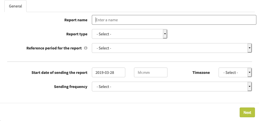Click the arrow button on Report type select
The width and height of the screenshot is (259, 121).
(x=165, y=34)
